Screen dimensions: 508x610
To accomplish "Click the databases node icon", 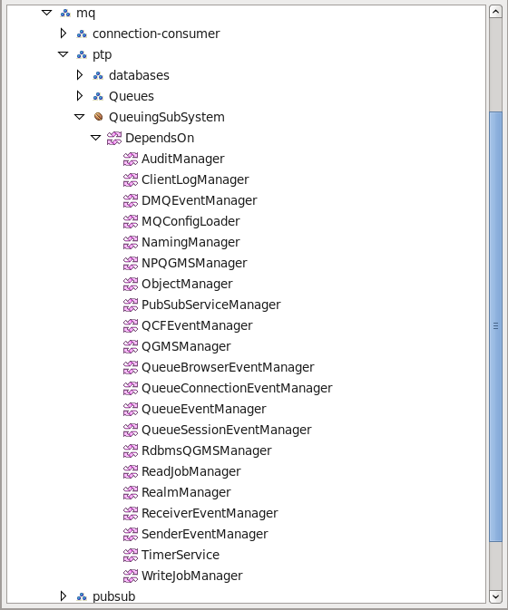I will [98, 75].
